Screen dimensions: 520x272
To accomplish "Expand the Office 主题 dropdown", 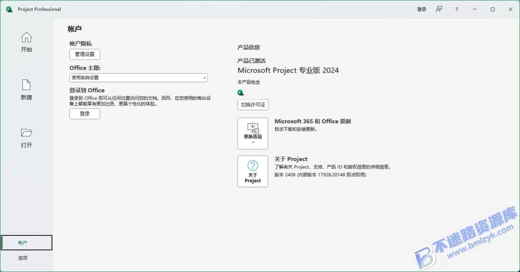I will click(x=138, y=78).
